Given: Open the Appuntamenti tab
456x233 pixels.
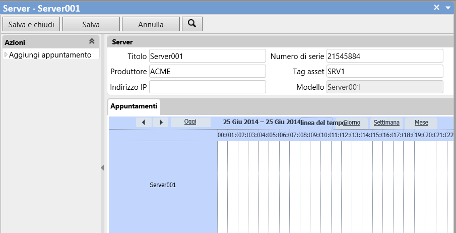Looking at the screenshot, I should tap(134, 106).
